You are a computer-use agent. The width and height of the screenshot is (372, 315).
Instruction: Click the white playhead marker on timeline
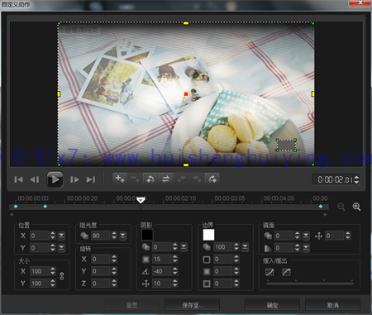coord(141,200)
